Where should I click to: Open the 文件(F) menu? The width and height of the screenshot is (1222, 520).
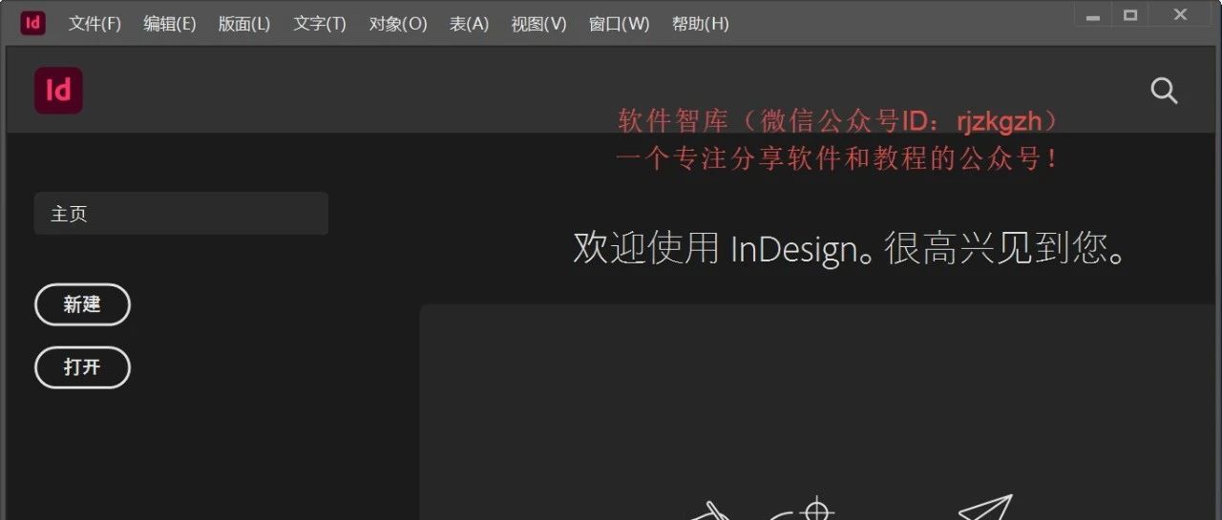coord(95,24)
